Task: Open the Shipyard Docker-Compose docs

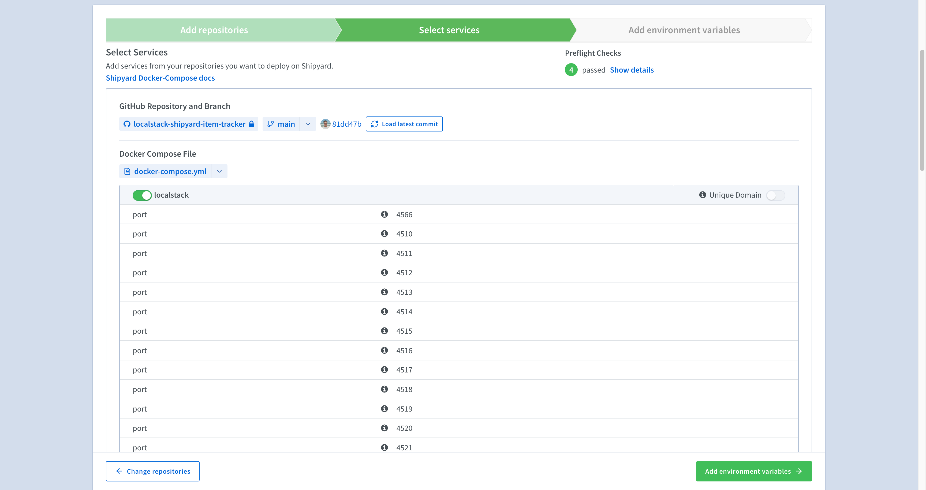Action: click(x=160, y=78)
